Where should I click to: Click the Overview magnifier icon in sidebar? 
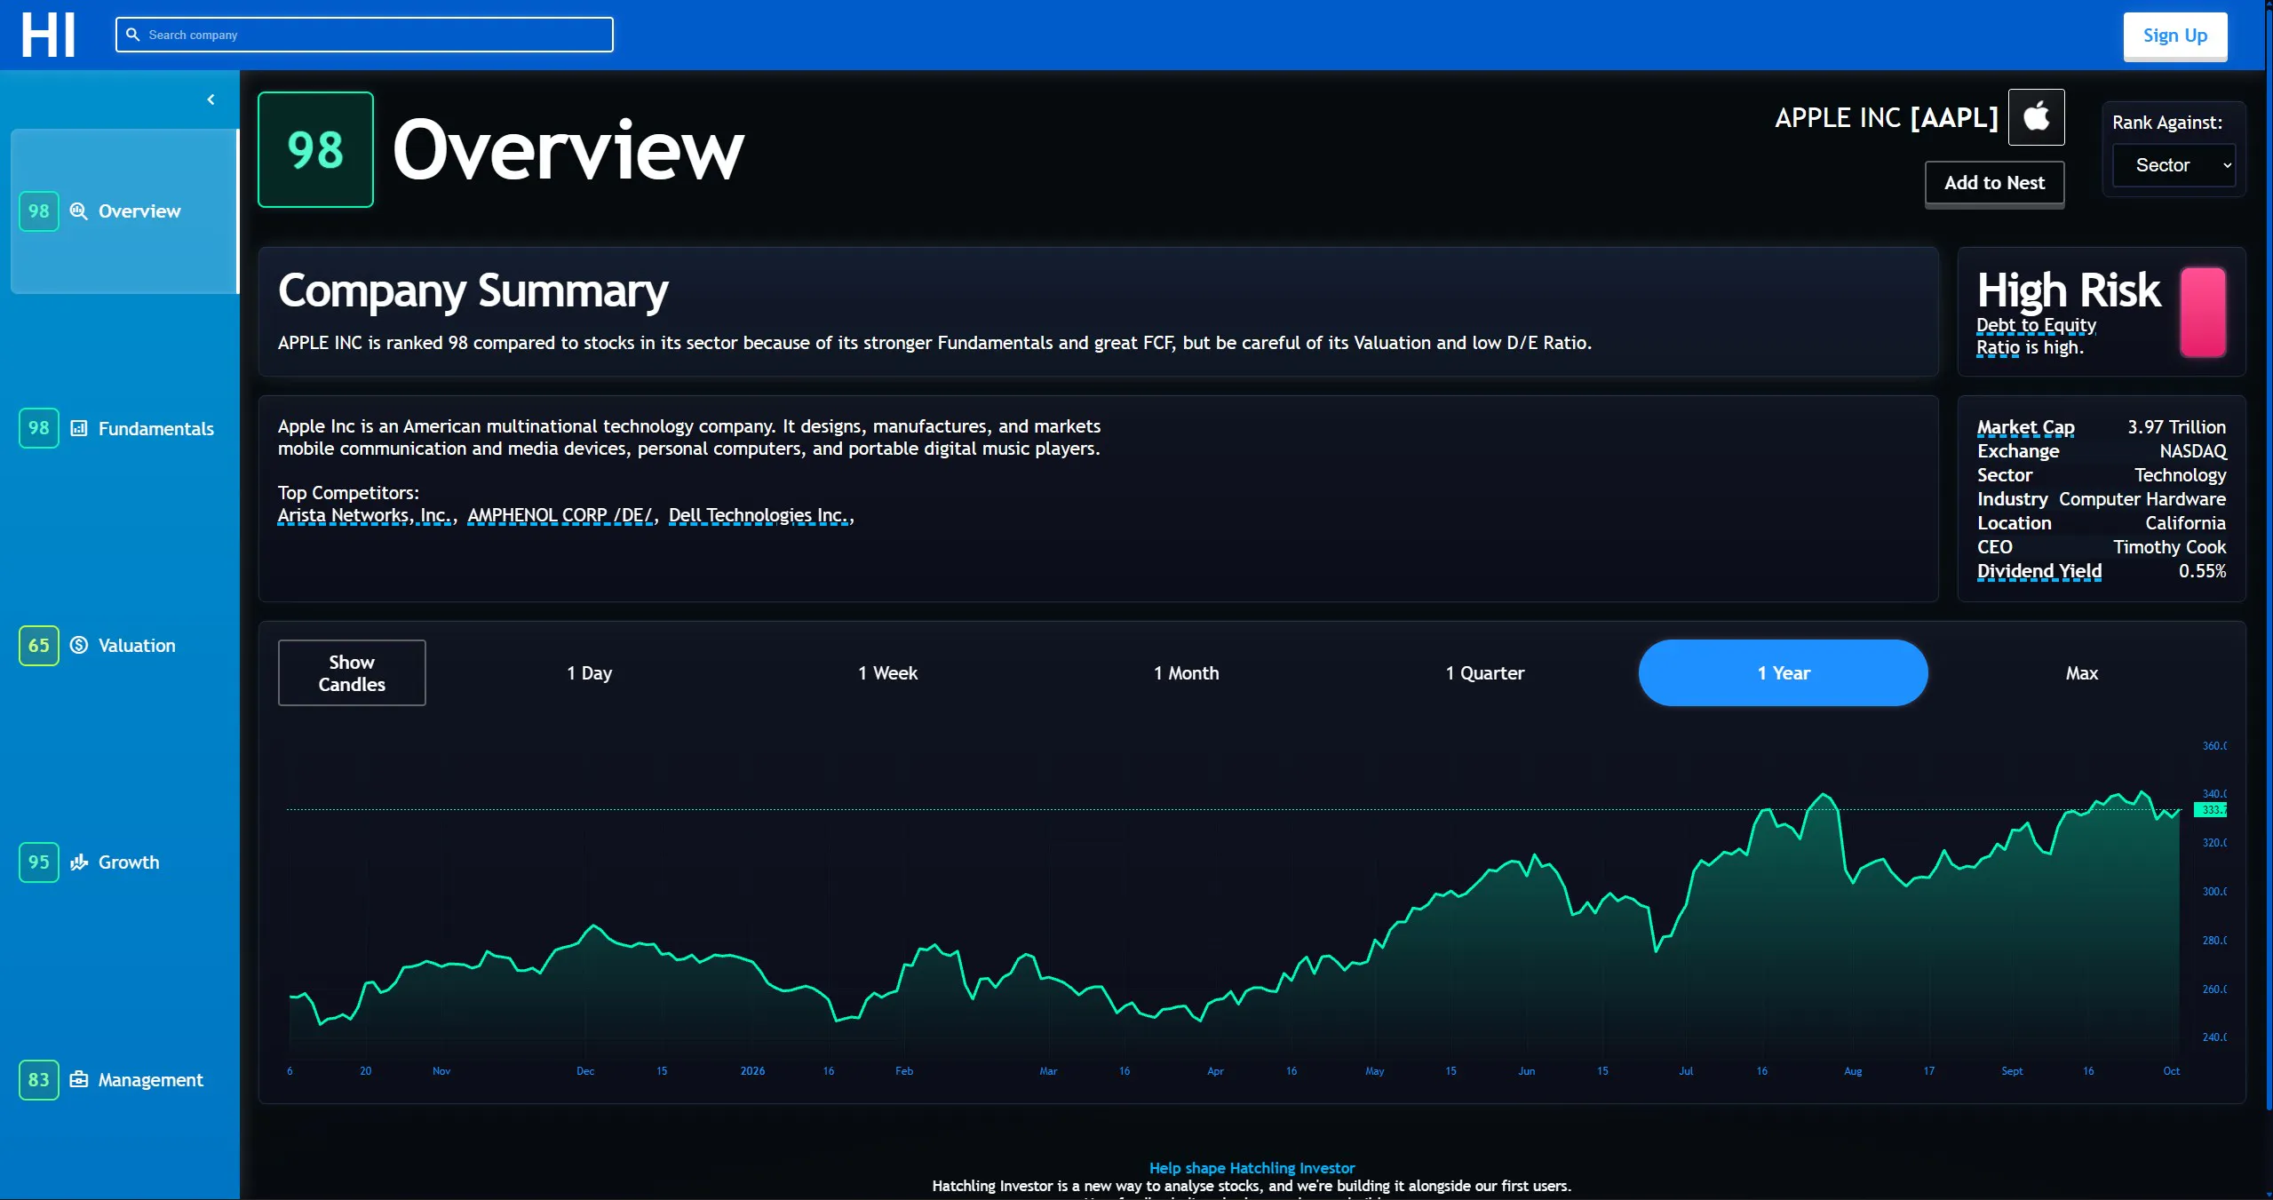click(x=79, y=211)
